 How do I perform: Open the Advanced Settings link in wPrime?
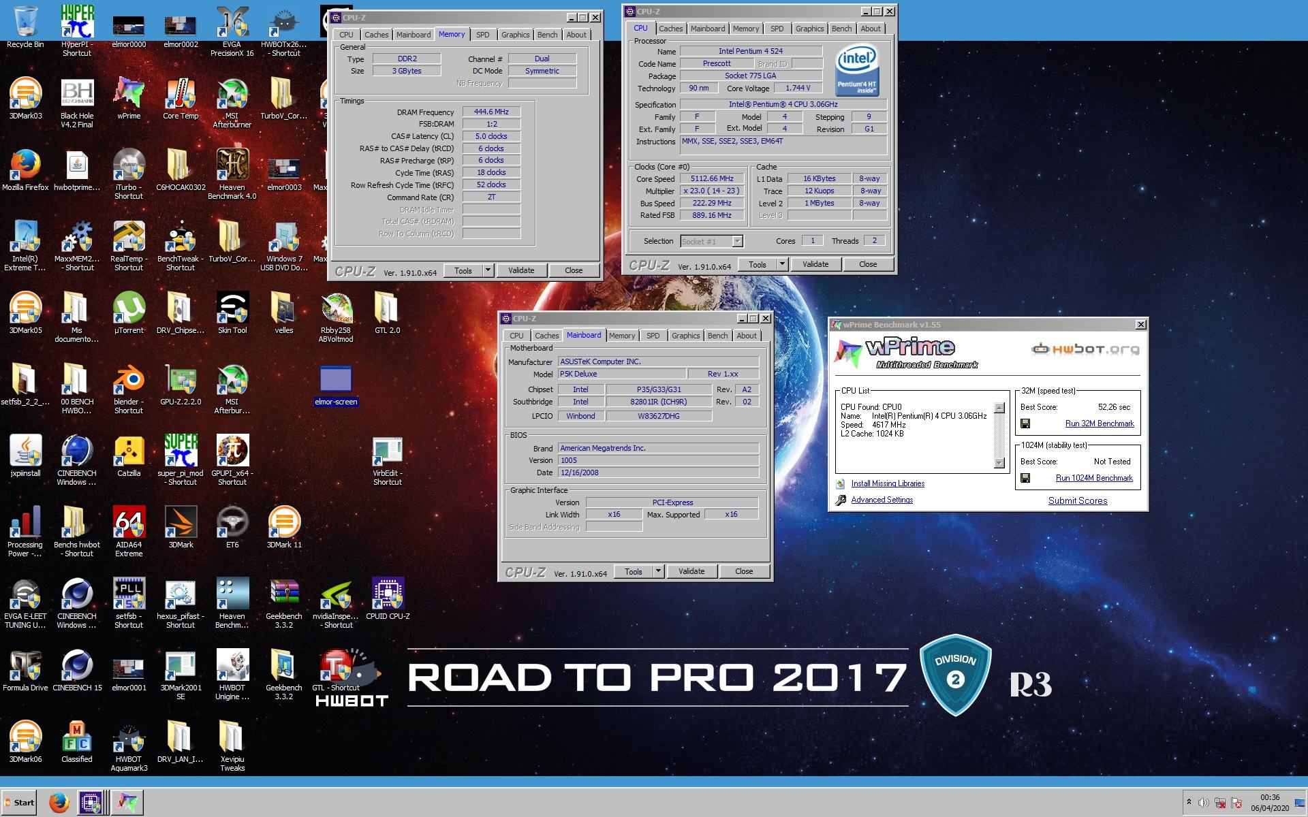(x=882, y=500)
